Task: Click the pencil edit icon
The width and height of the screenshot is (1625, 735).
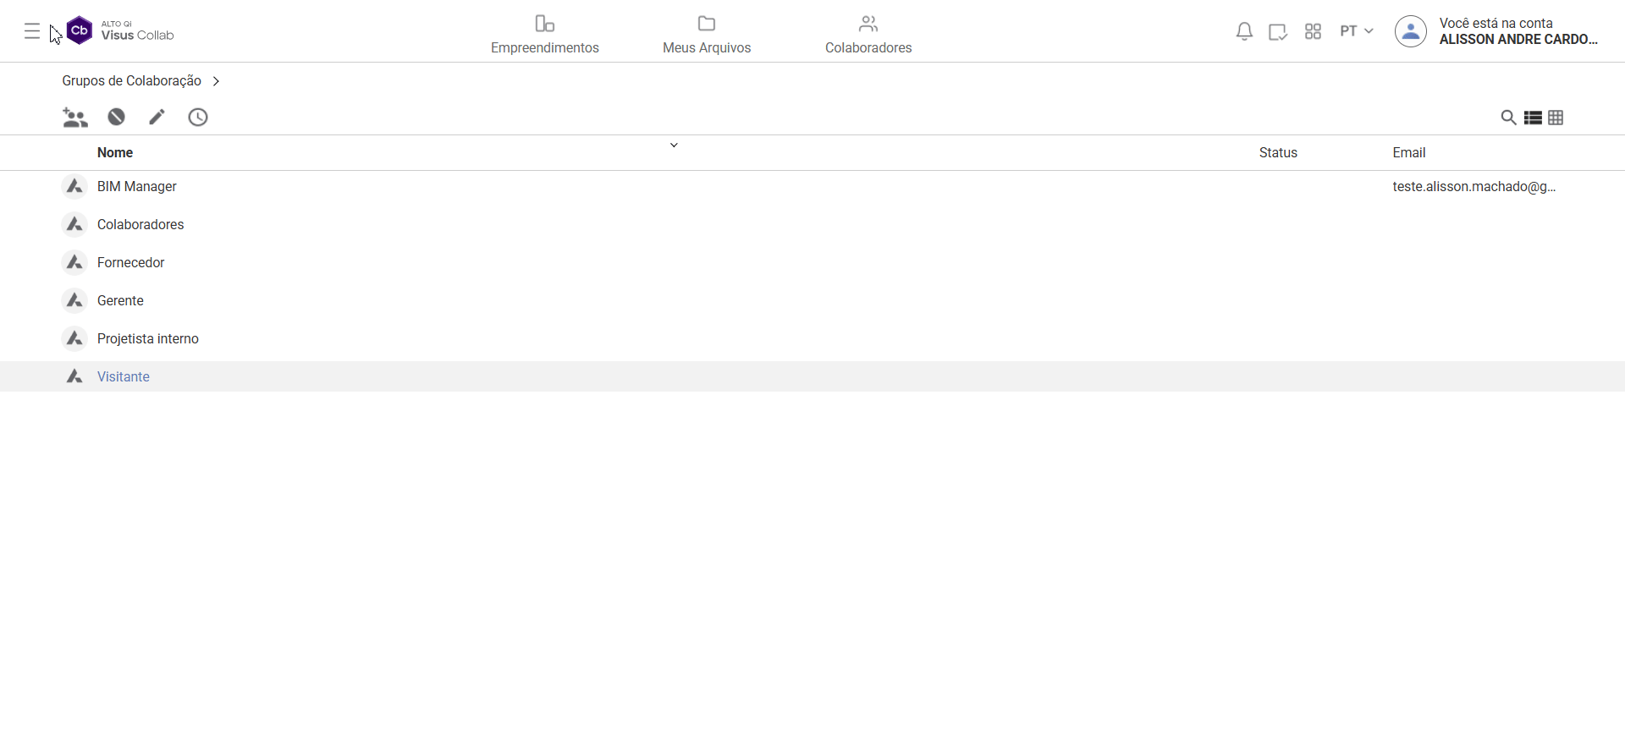Action: 157,118
